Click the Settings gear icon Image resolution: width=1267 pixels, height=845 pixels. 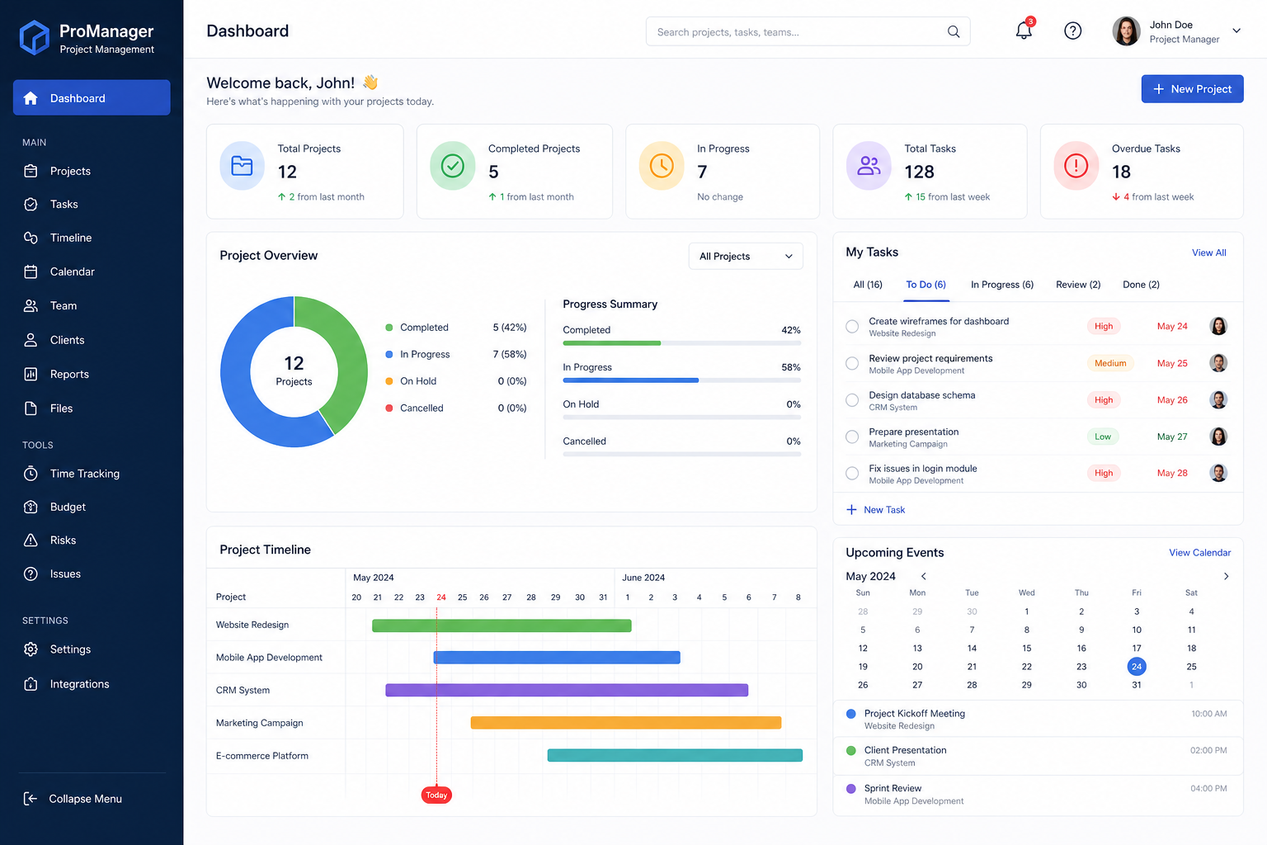point(31,649)
